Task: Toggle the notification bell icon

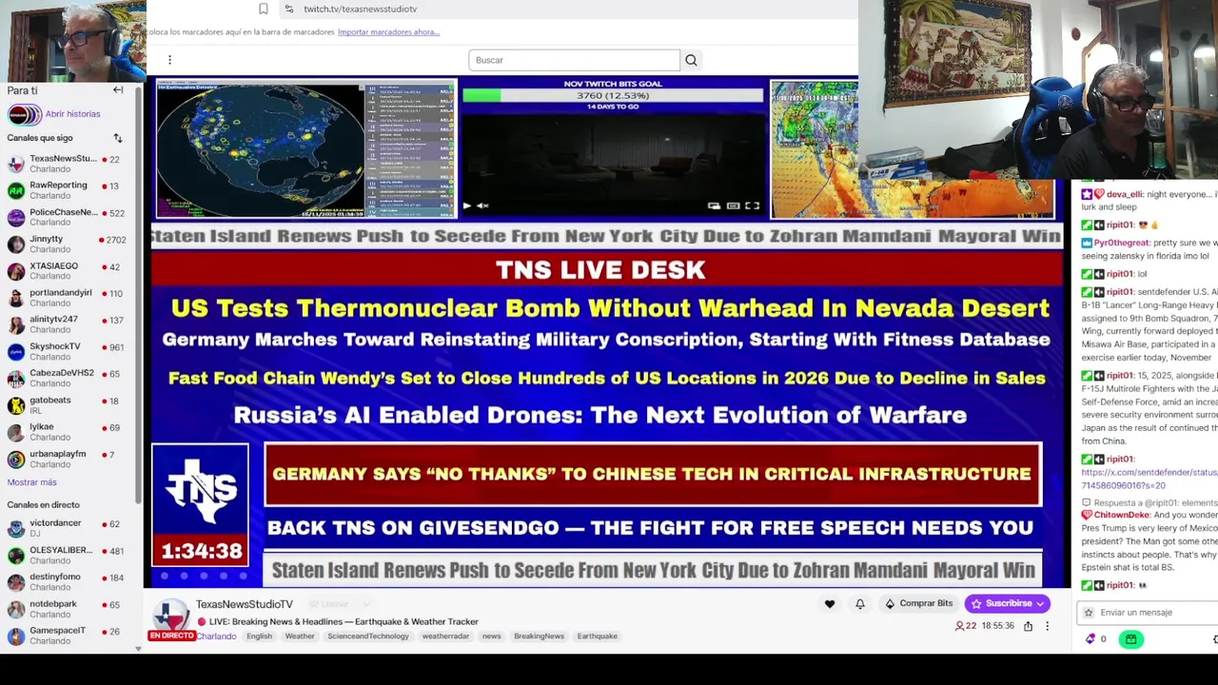Action: [860, 604]
